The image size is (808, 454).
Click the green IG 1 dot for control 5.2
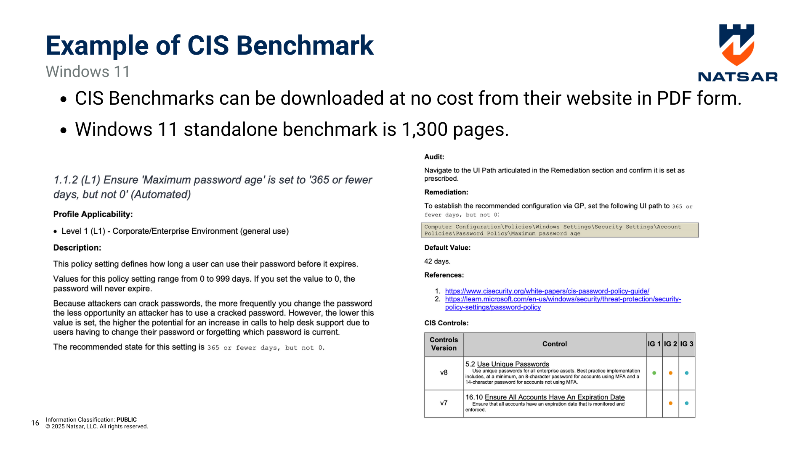point(654,372)
